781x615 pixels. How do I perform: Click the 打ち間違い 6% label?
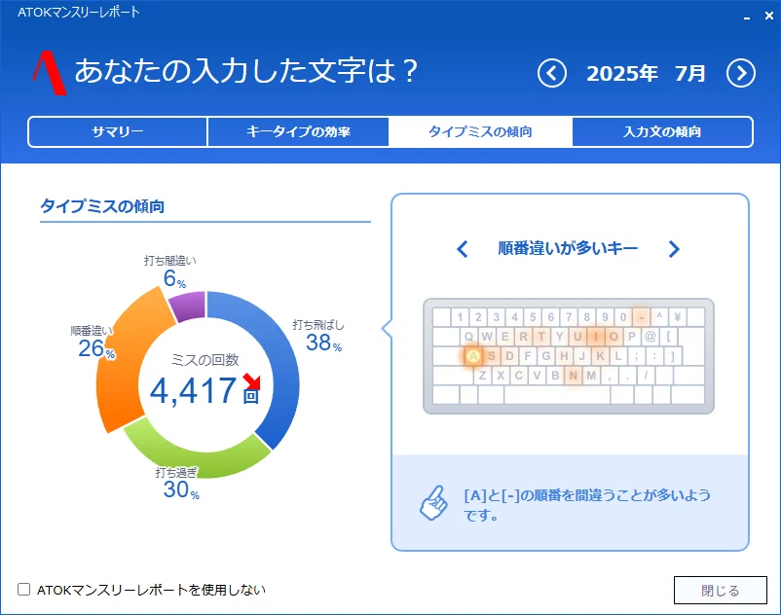click(x=170, y=271)
